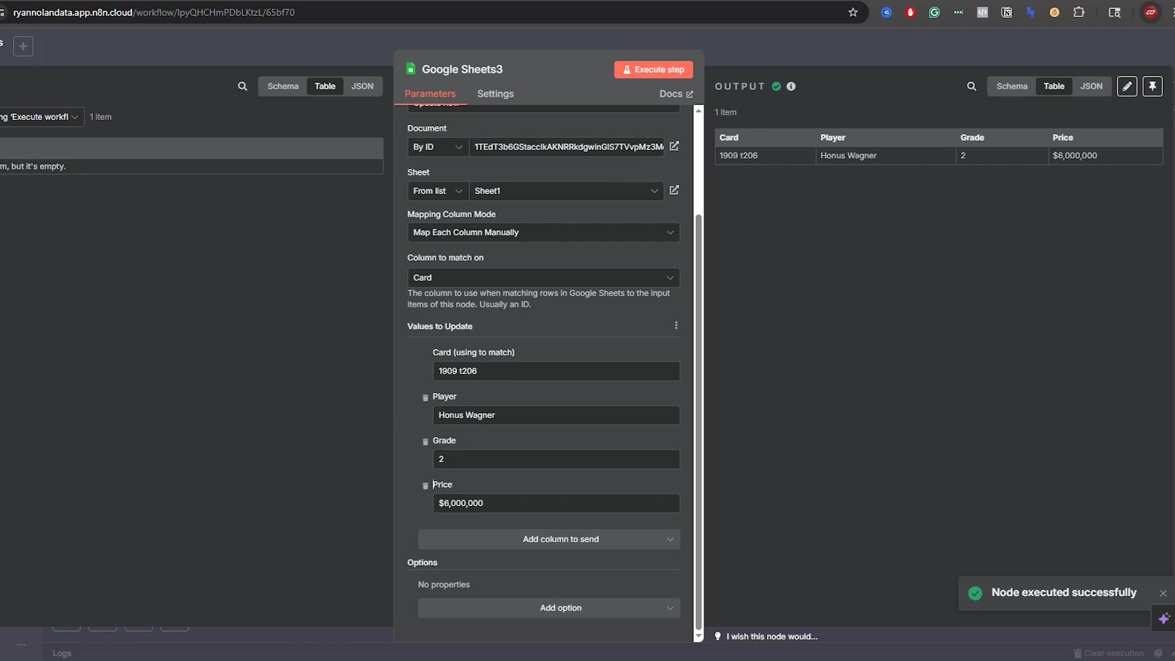Expand the Mapping Column Mode dropdown
This screenshot has width=1175, height=661.
click(543, 233)
